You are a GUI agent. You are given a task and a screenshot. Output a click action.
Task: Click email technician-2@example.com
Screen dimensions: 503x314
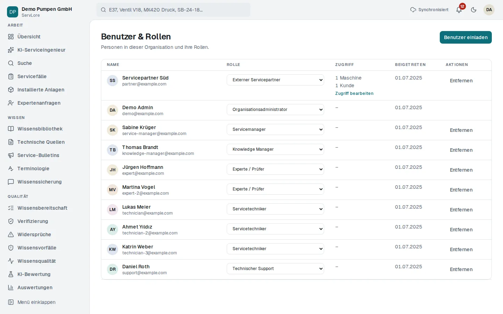coord(150,233)
